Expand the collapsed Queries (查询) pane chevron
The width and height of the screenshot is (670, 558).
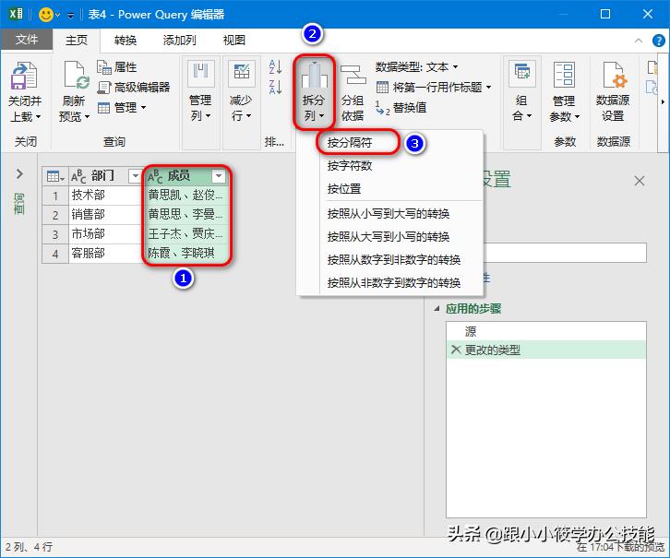pyautogui.click(x=19, y=173)
